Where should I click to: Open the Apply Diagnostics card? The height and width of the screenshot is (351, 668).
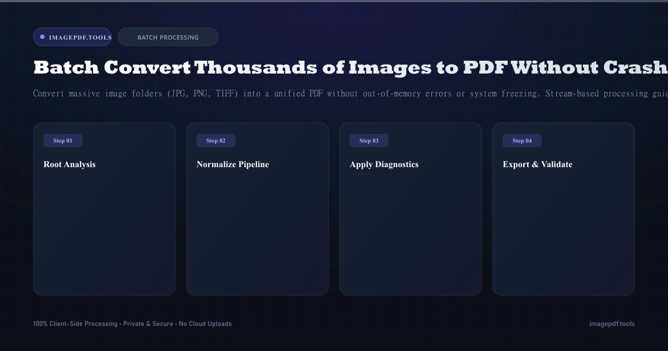[x=411, y=209]
